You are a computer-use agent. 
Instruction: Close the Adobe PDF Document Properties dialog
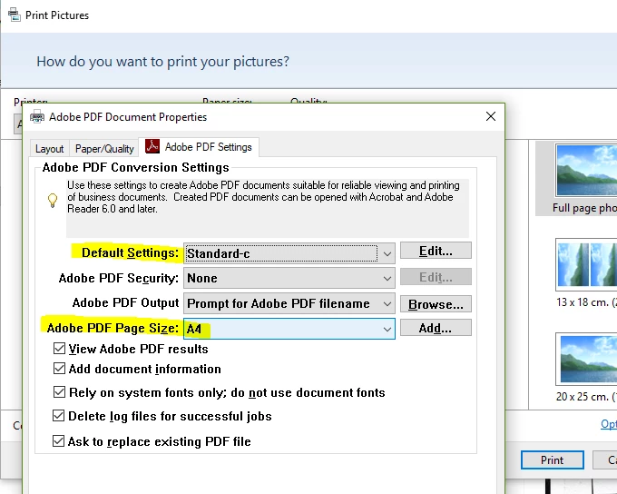click(x=490, y=116)
